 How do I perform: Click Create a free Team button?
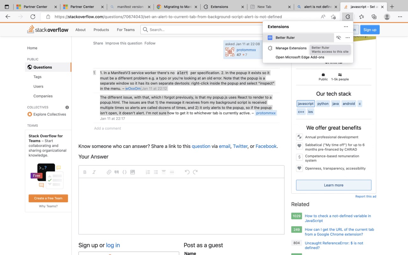[x=48, y=198]
